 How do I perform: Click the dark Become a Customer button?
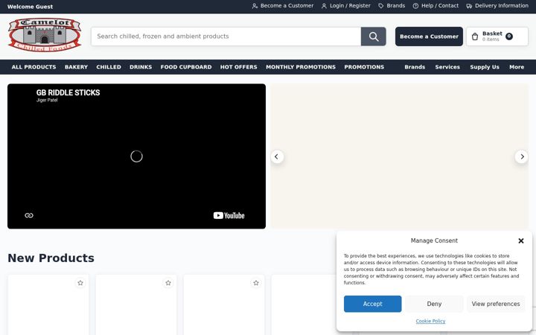coord(429,36)
